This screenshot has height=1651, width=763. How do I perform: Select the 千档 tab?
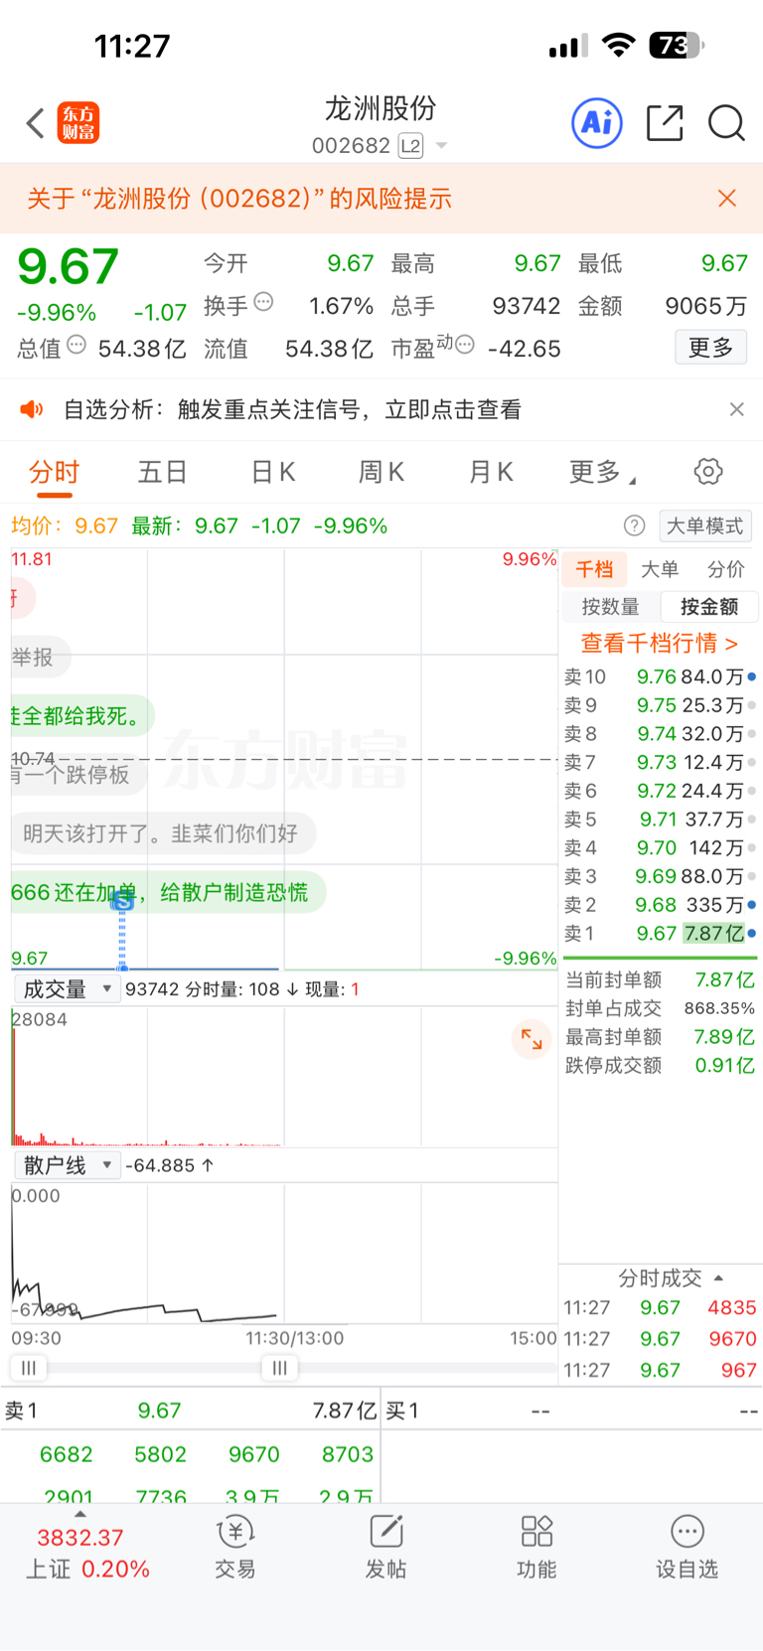(594, 569)
